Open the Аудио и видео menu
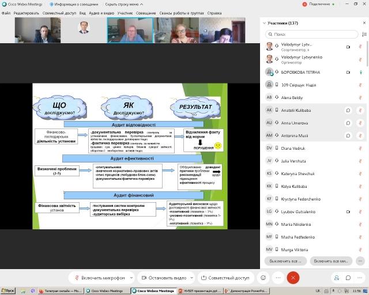Screen dimensions: 369x295 (101, 13)
